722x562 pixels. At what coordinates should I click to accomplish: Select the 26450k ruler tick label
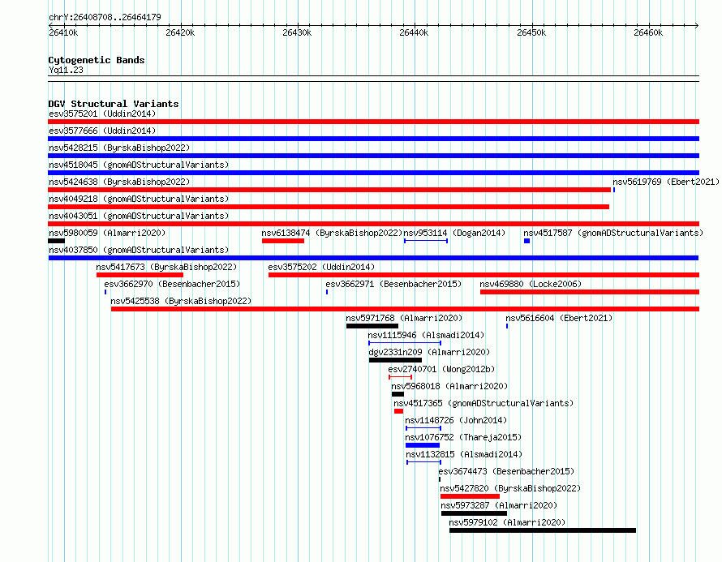pos(531,32)
